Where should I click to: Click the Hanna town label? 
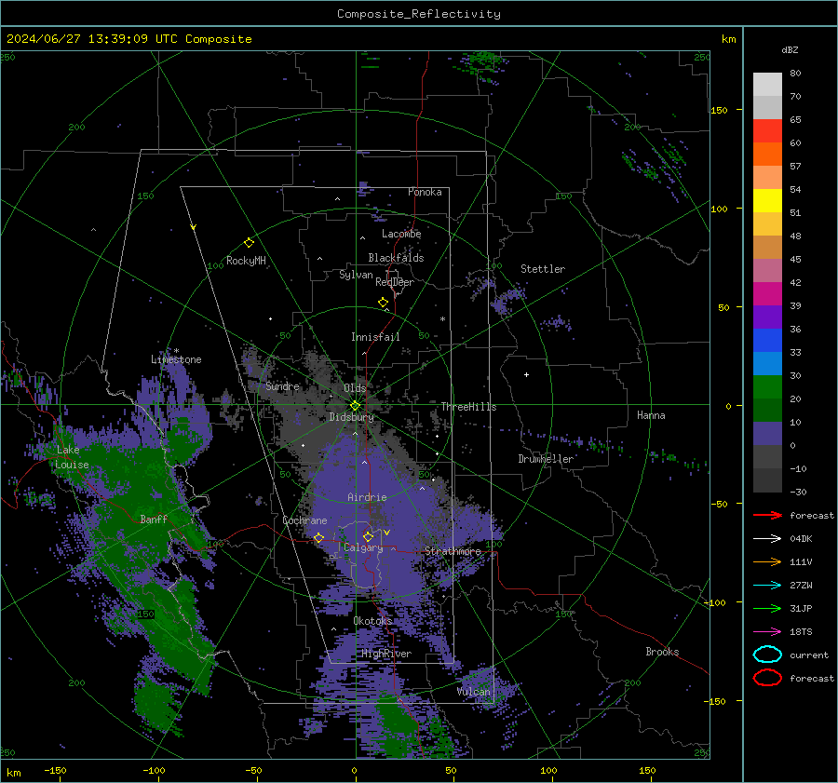tap(651, 415)
